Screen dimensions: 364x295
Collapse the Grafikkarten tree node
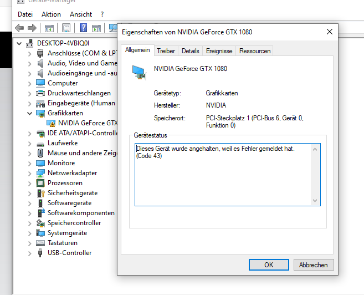click(x=29, y=113)
